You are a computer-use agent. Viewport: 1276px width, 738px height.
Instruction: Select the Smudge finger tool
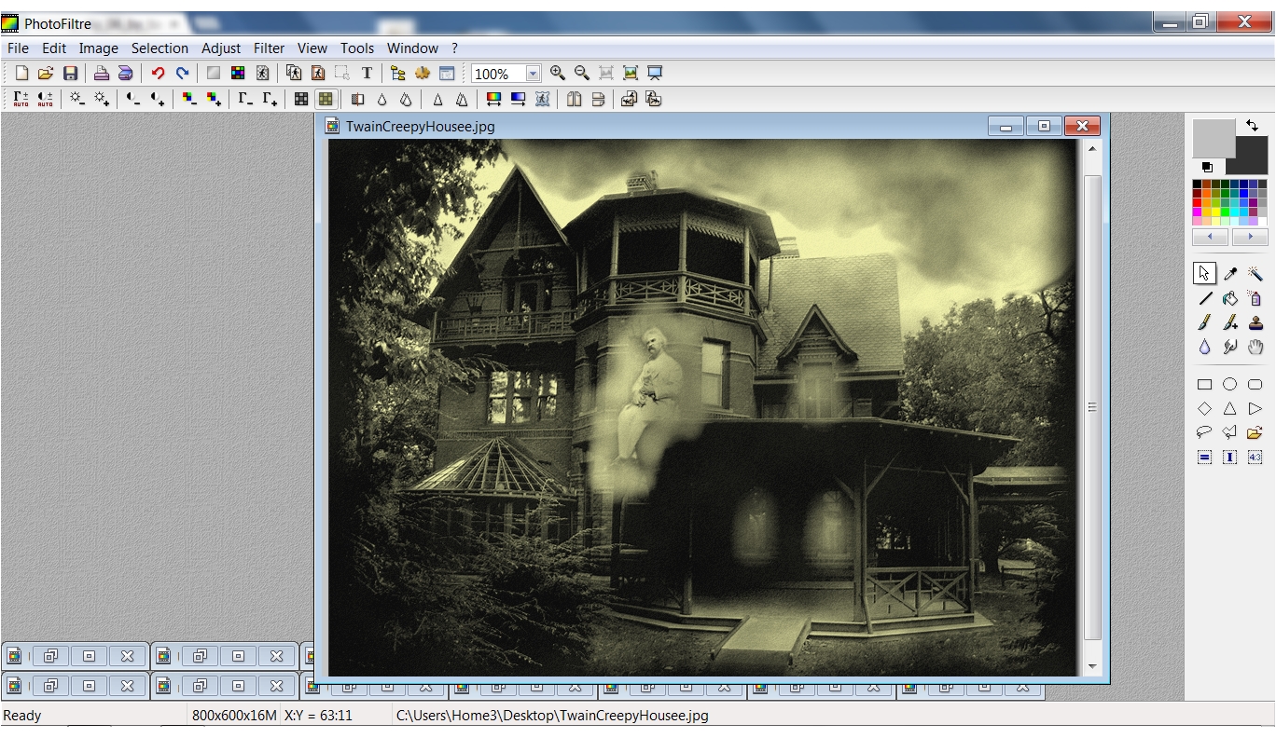coord(1230,348)
